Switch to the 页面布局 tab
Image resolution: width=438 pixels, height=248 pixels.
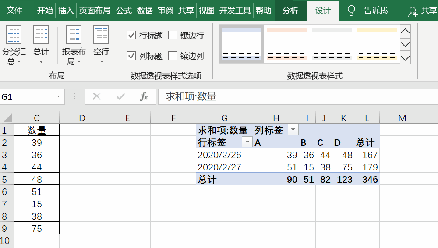pyautogui.click(x=95, y=11)
